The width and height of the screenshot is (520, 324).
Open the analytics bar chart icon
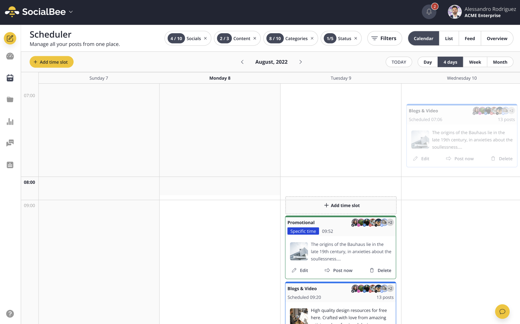pyautogui.click(x=10, y=122)
